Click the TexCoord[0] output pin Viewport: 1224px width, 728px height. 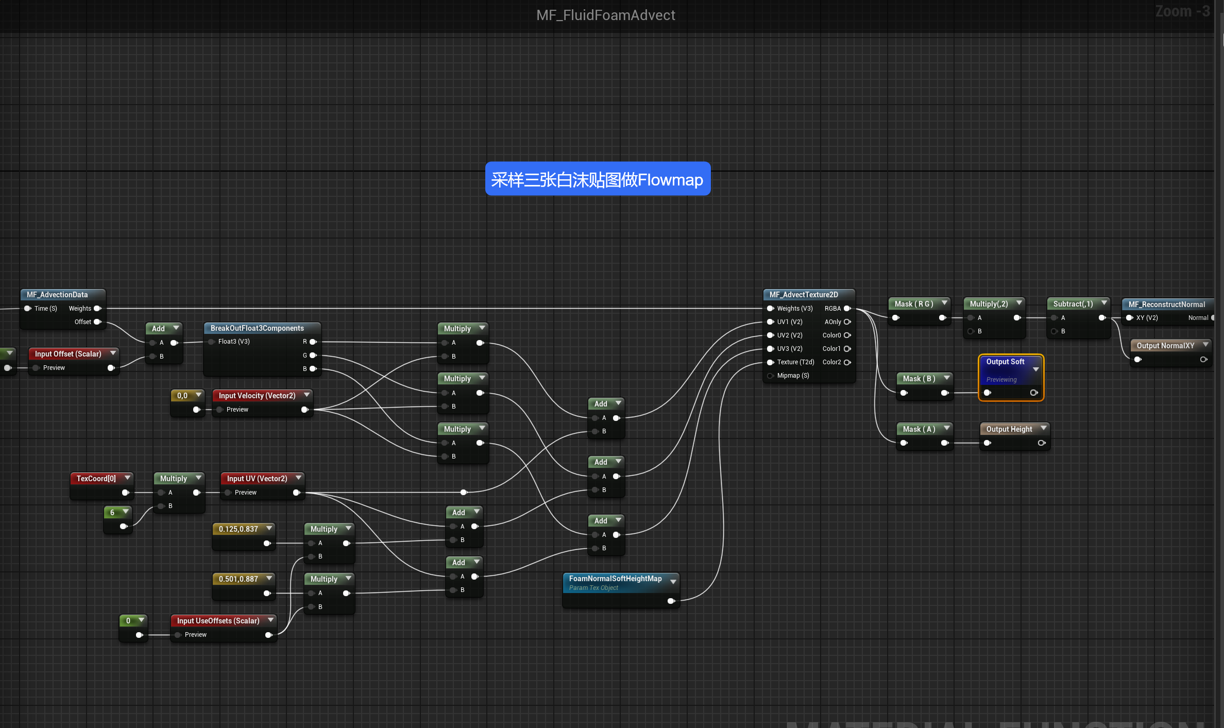coord(125,493)
